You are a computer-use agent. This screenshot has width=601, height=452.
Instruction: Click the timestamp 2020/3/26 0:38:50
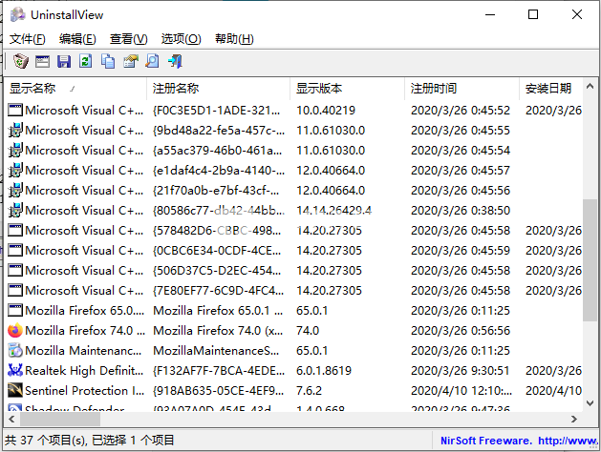[x=461, y=211]
